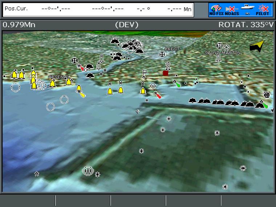This screenshot has height=207, width=276.
Task: Click the SAINT-MARTIN place name
Action: [223, 53]
